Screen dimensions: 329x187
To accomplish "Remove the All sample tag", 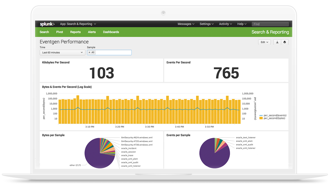I will pyautogui.click(x=89, y=52).
